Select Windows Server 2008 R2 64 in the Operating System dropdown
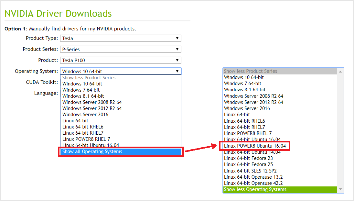Screen dimensions: 354x201 click(121, 102)
